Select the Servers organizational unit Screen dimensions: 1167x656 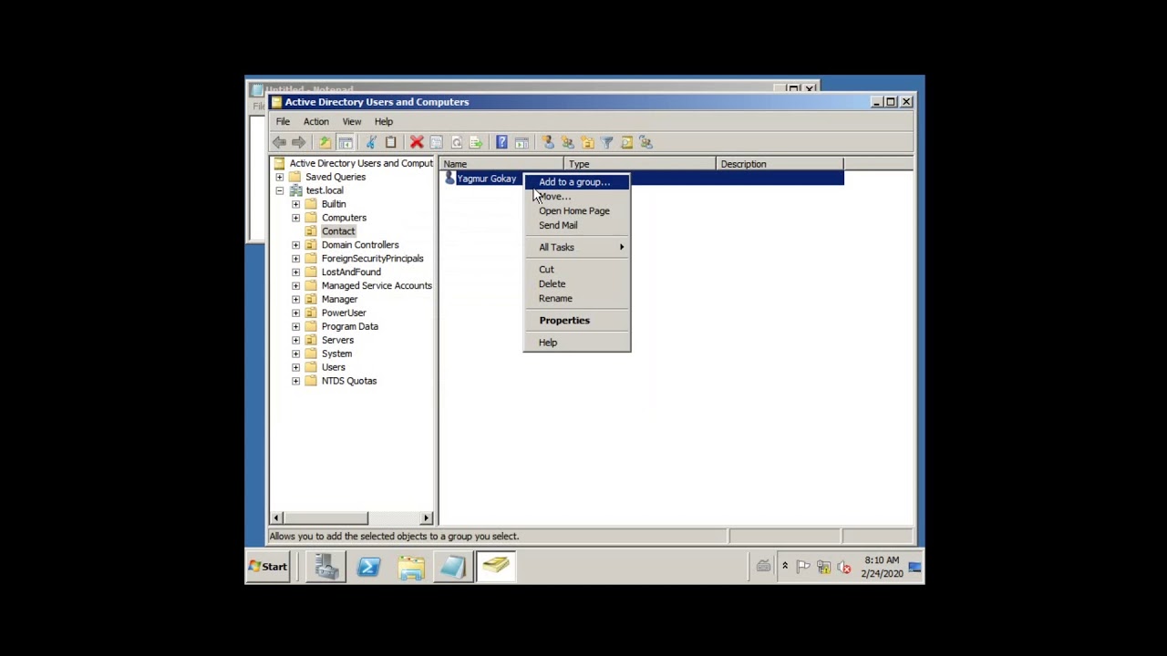pos(337,340)
